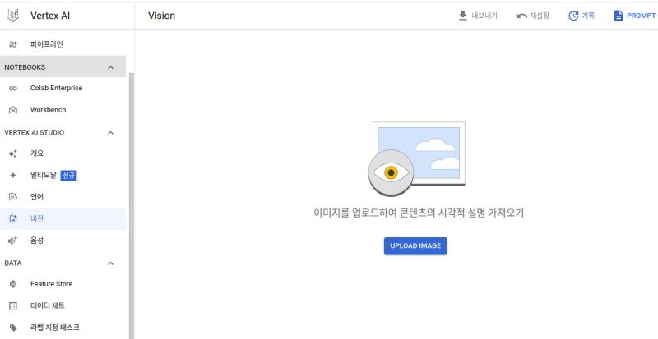Click the tag icon beside 라벨 지정 태스크
This screenshot has height=339, width=658.
(x=13, y=328)
